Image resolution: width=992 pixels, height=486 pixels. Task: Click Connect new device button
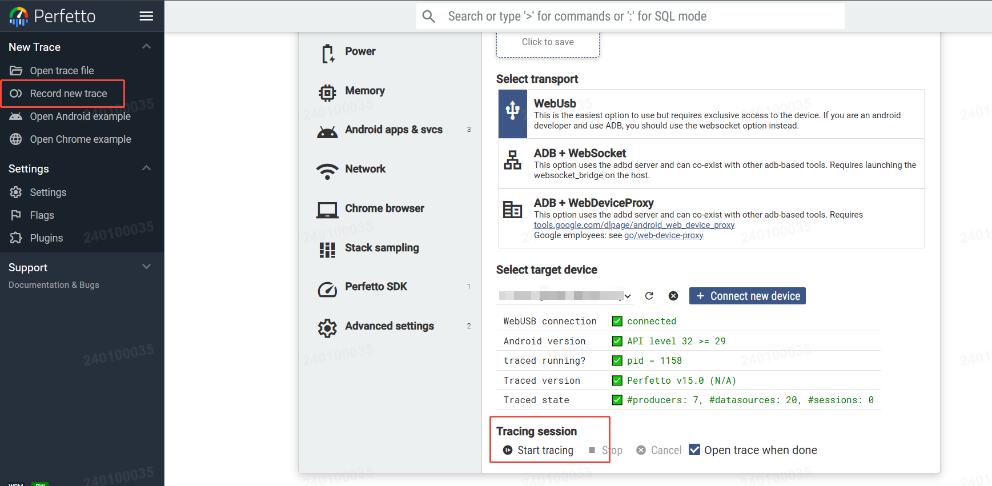tap(747, 296)
